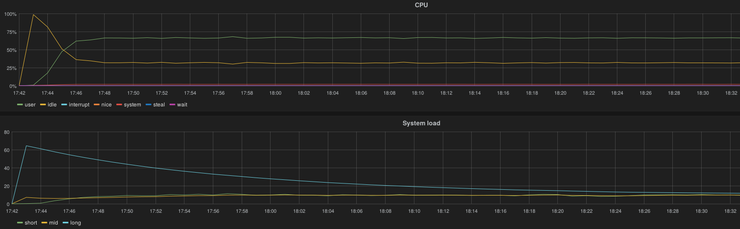Click the red system series color swatch
The image size is (740, 229).
(x=119, y=105)
